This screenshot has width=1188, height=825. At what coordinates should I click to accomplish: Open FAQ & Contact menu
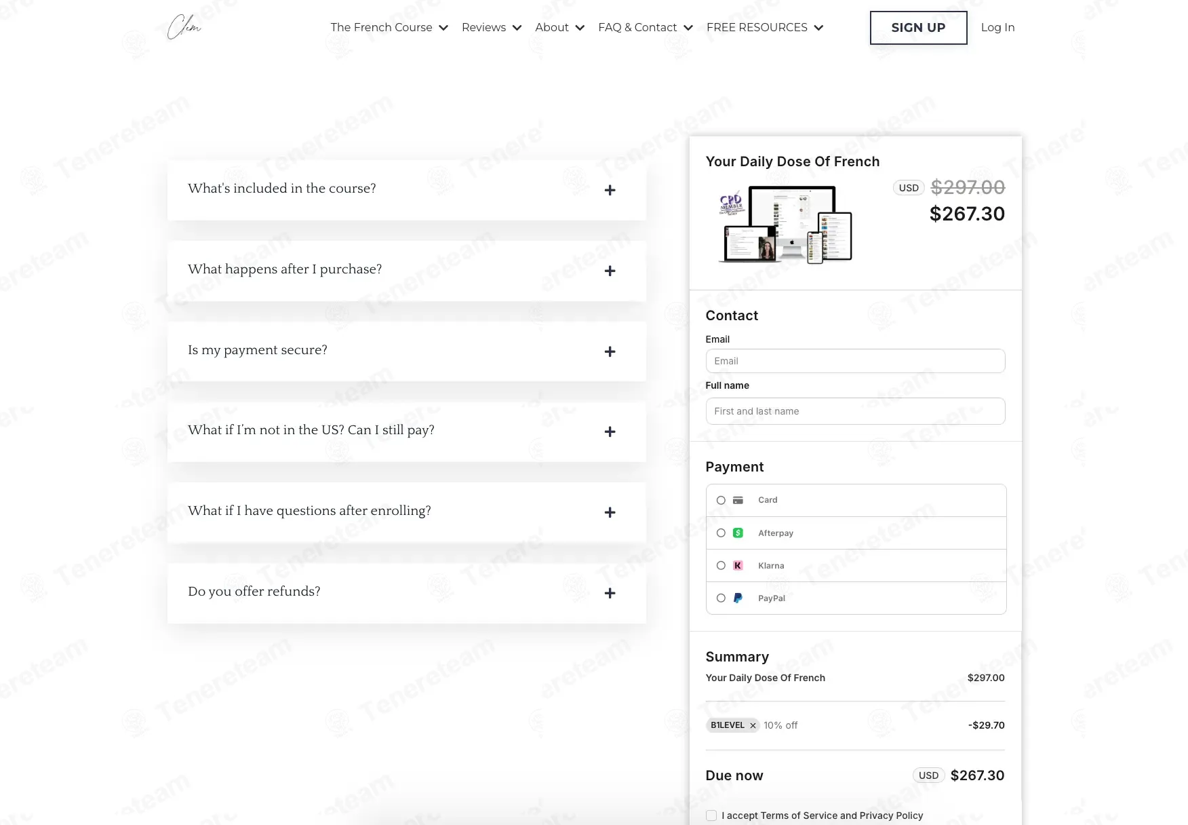[x=646, y=27]
